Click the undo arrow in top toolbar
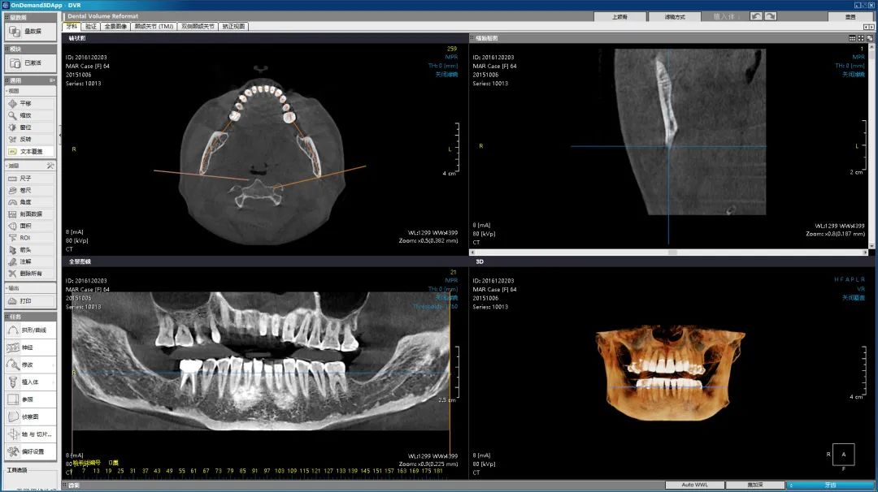878x492 pixels. (756, 17)
